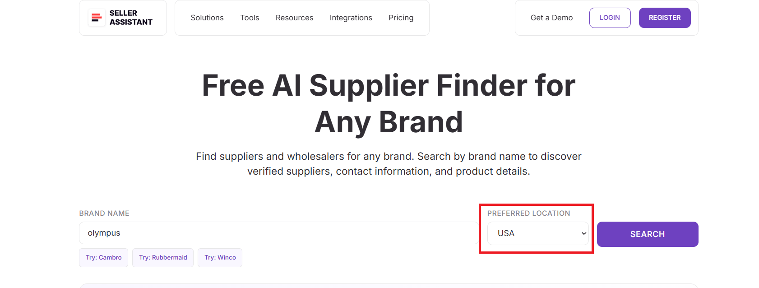The height and width of the screenshot is (288, 759).
Task: Click the Seller Assistant logo icon
Action: click(96, 18)
